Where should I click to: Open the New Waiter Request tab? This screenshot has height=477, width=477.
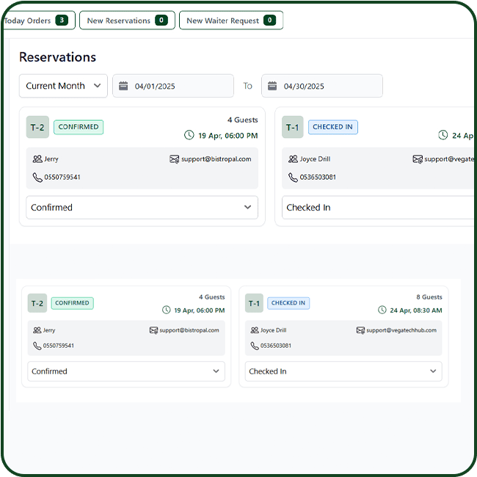(230, 21)
